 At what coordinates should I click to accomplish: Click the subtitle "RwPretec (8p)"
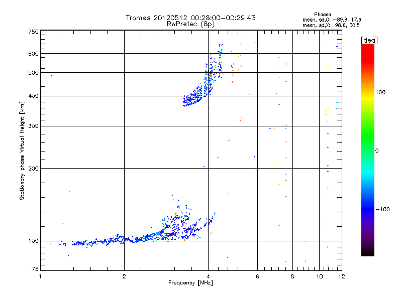(x=190, y=24)
